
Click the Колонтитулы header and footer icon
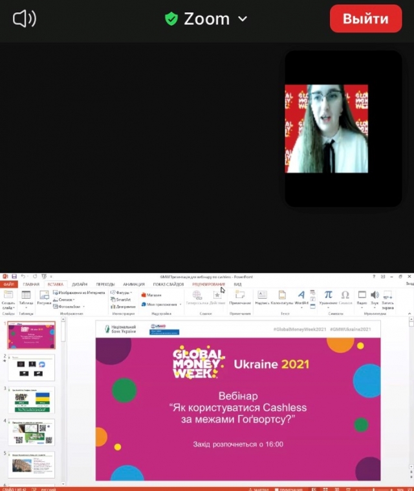282,295
